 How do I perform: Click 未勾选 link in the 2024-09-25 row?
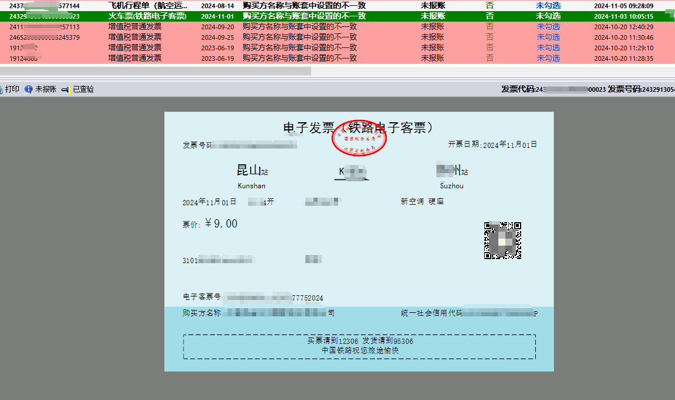click(x=548, y=37)
